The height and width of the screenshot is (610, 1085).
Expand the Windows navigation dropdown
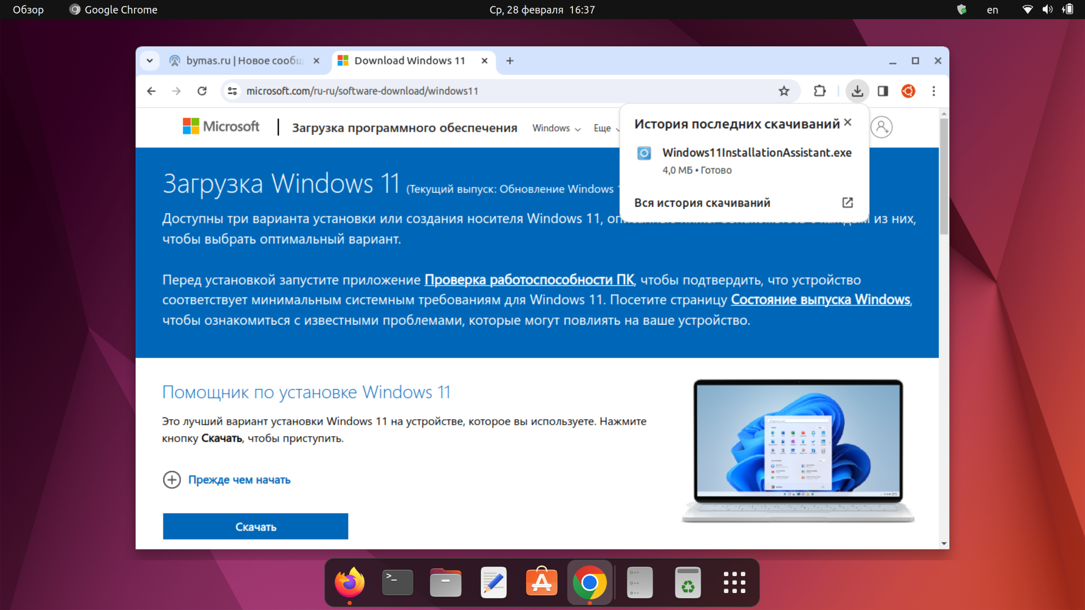point(556,128)
